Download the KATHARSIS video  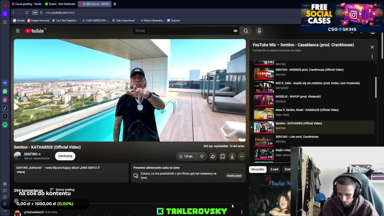(232, 157)
